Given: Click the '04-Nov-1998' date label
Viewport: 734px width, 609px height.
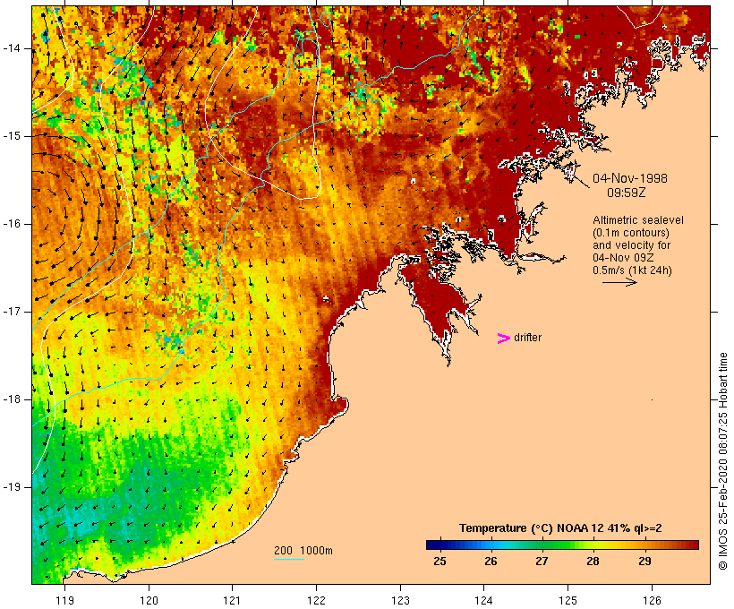Looking at the screenshot, I should [630, 178].
